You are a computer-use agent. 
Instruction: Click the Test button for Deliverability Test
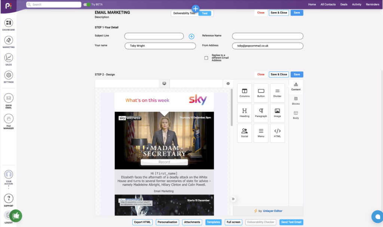(x=205, y=13)
